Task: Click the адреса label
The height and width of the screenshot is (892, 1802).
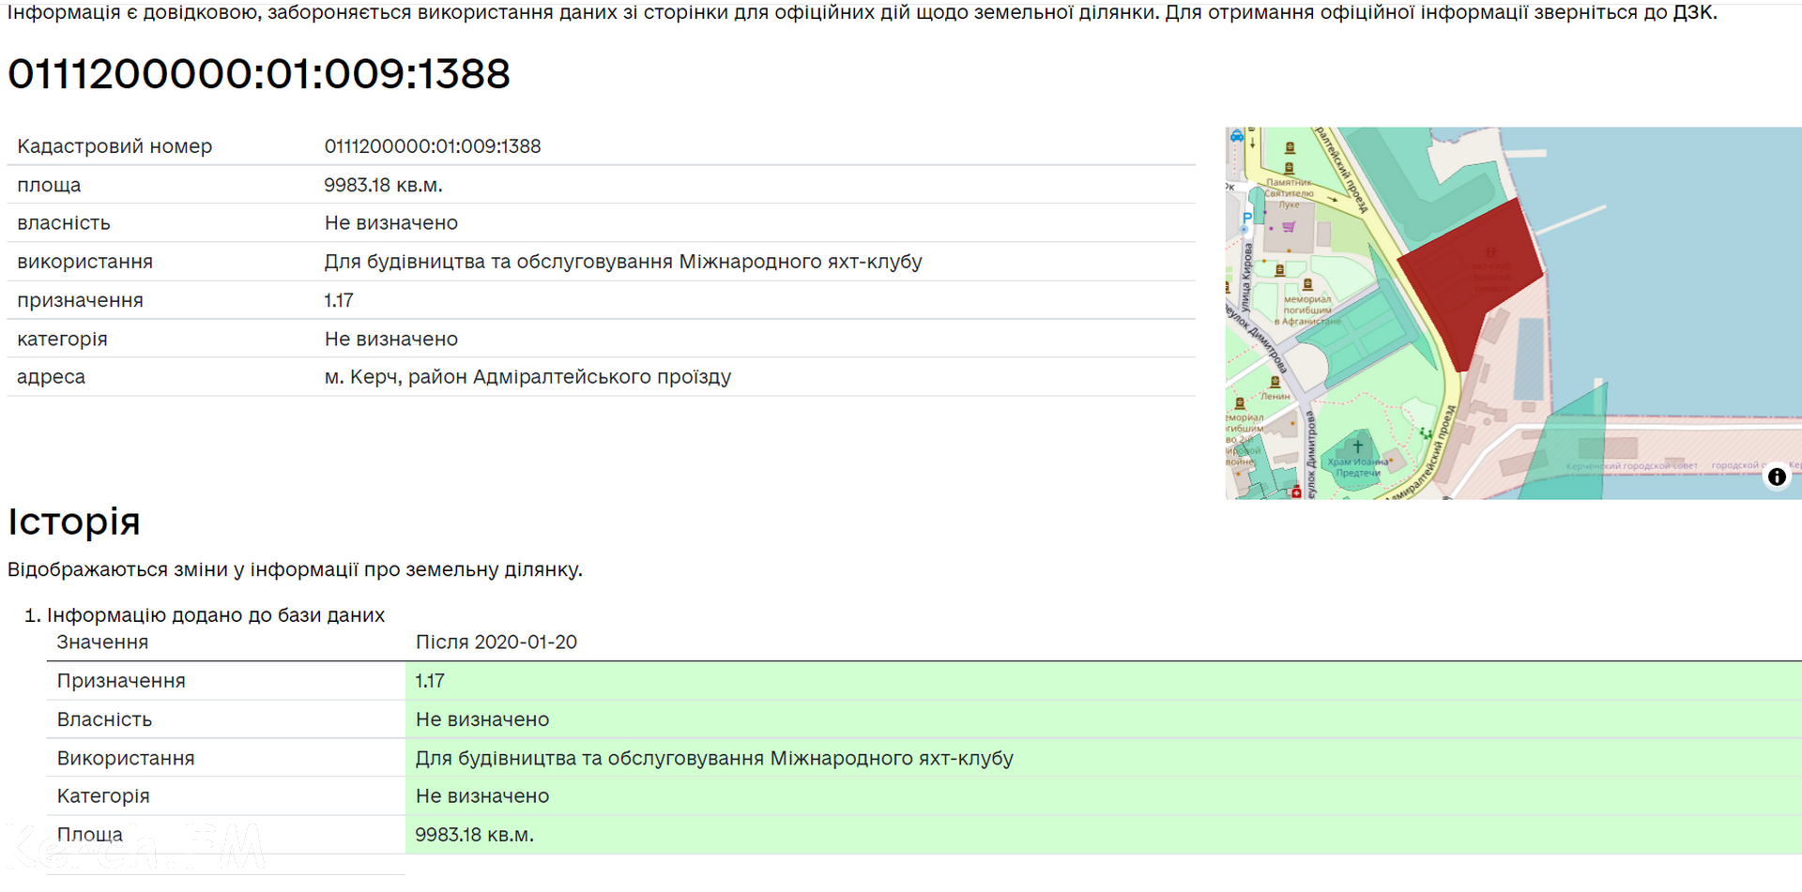Action: (51, 377)
